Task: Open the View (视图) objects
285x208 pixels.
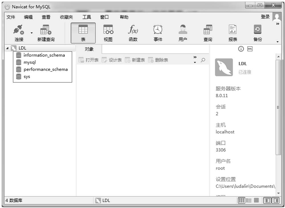Action: click(108, 33)
